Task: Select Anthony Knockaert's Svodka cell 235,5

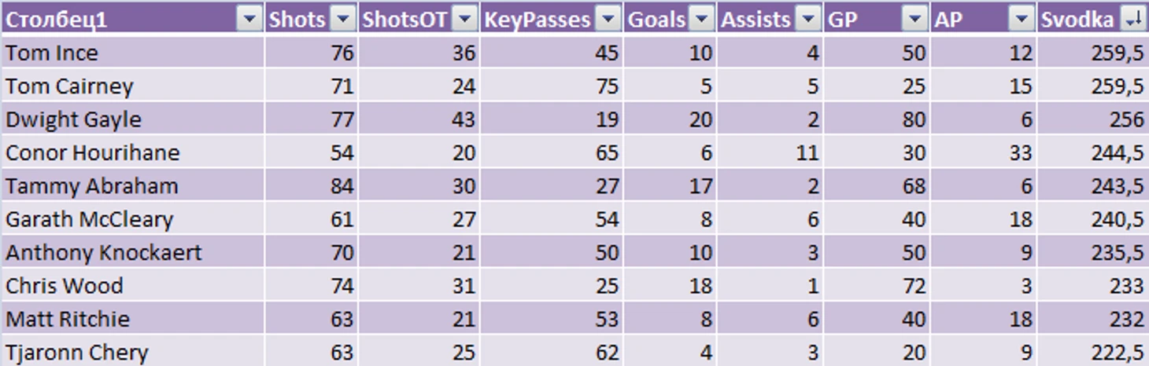Action: [1092, 252]
